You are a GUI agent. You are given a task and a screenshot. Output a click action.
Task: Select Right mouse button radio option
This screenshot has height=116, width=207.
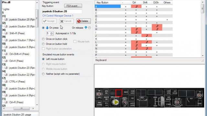tap(43, 64)
